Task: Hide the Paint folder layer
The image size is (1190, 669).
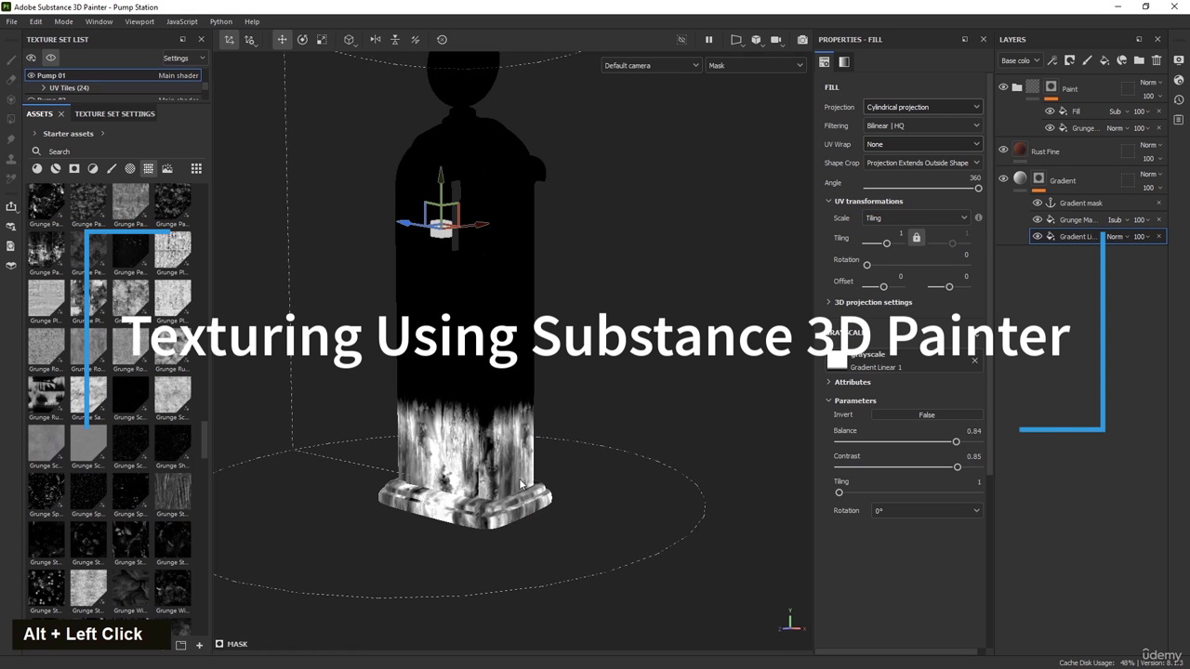Action: (1003, 87)
